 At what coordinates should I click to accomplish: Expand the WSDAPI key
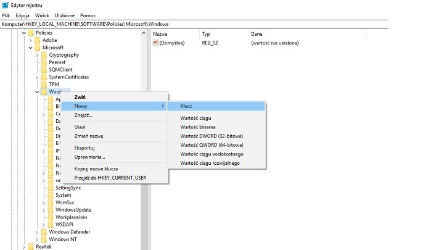tap(44, 225)
